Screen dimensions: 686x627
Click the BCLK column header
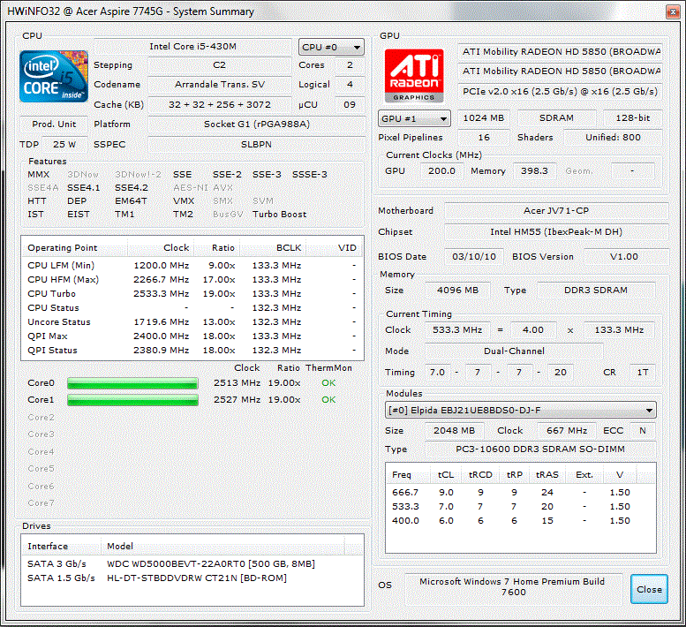tap(272, 247)
